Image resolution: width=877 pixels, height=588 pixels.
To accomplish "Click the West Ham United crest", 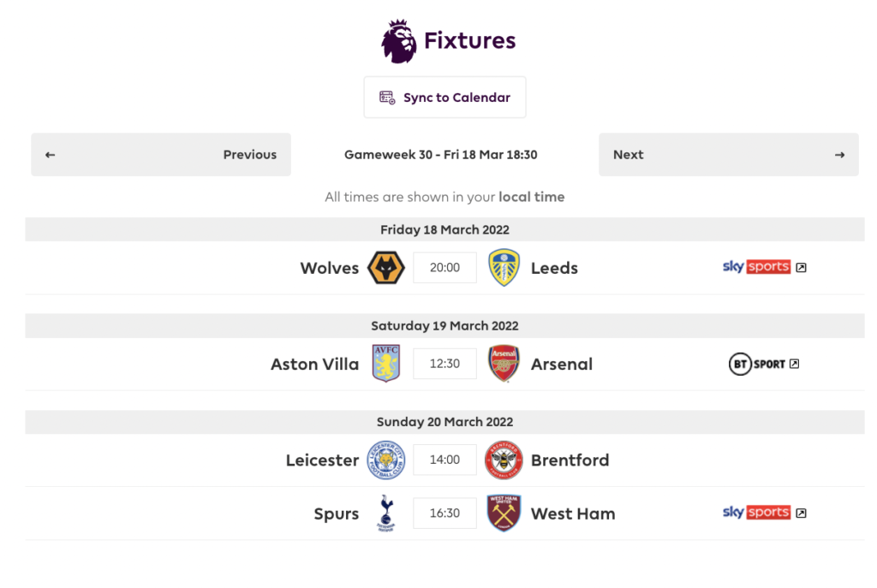I will point(504,513).
